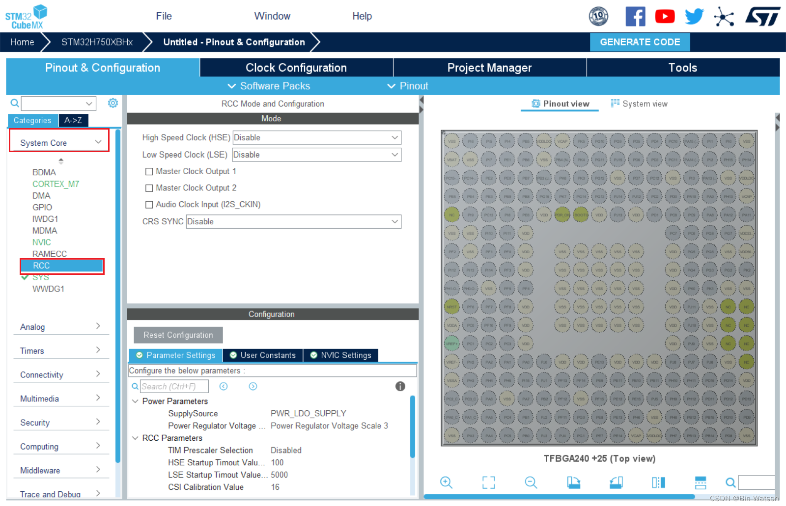Open the Help menu
The height and width of the screenshot is (506, 786).
[362, 16]
